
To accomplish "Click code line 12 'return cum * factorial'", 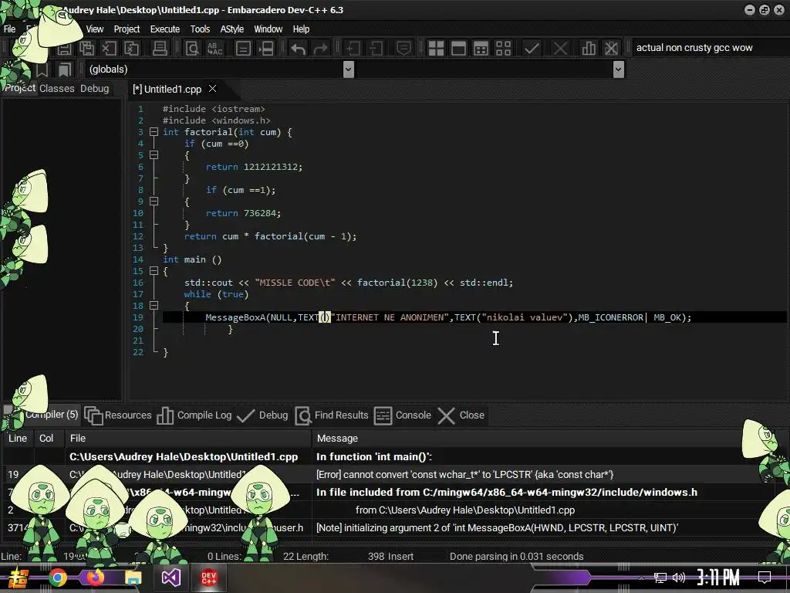I will click(270, 236).
